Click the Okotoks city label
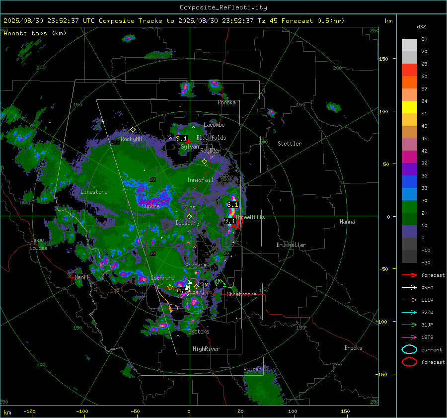 199,332
